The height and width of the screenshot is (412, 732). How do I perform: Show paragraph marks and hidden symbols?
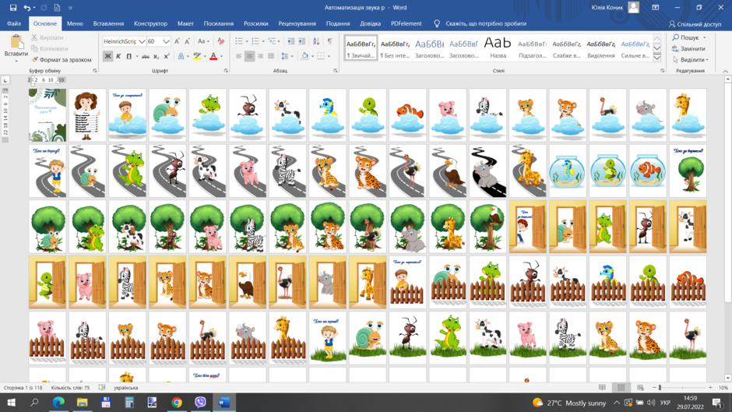click(x=329, y=41)
